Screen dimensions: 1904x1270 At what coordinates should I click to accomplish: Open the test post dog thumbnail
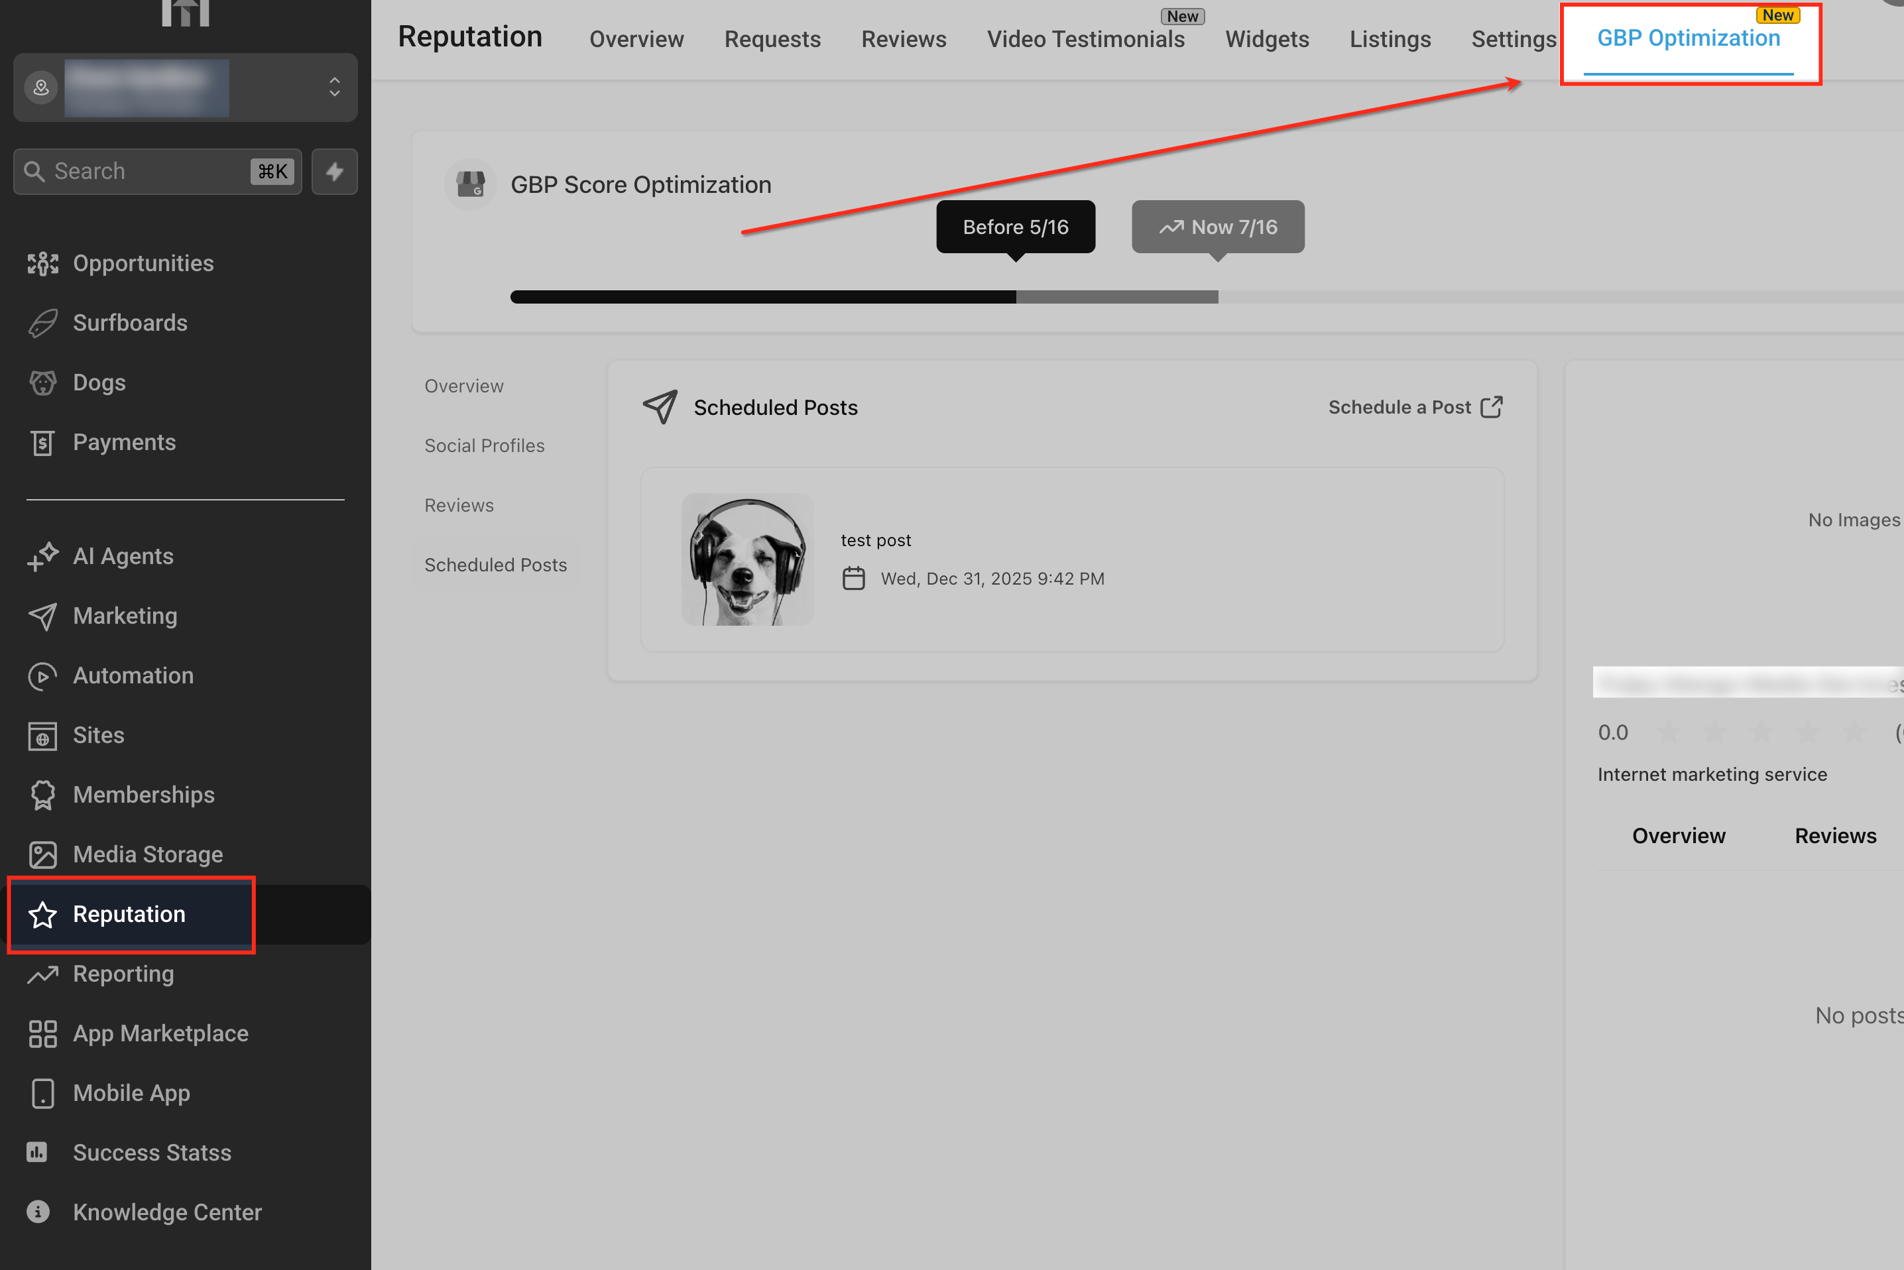tap(746, 559)
